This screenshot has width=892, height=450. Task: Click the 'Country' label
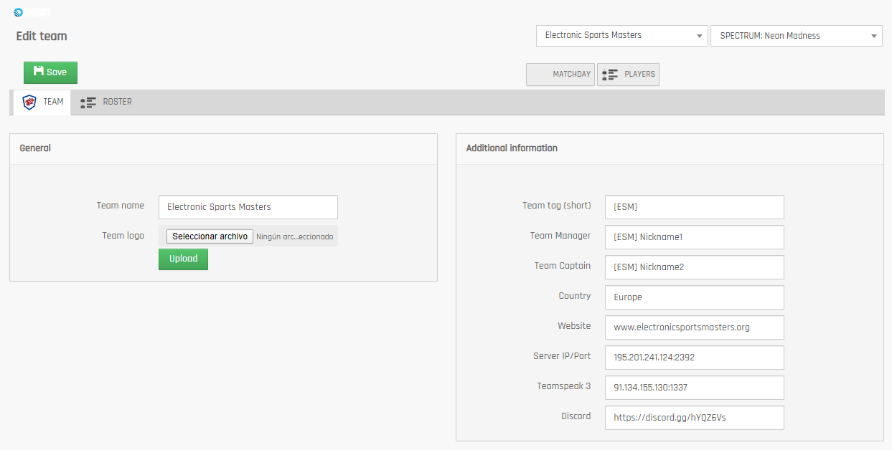(x=575, y=296)
